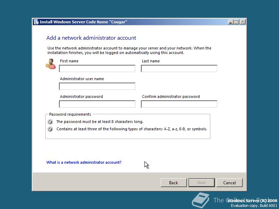Viewport: 279px width, 209px height.
Task: Click the 'Last name' label
Action: tap(151, 61)
